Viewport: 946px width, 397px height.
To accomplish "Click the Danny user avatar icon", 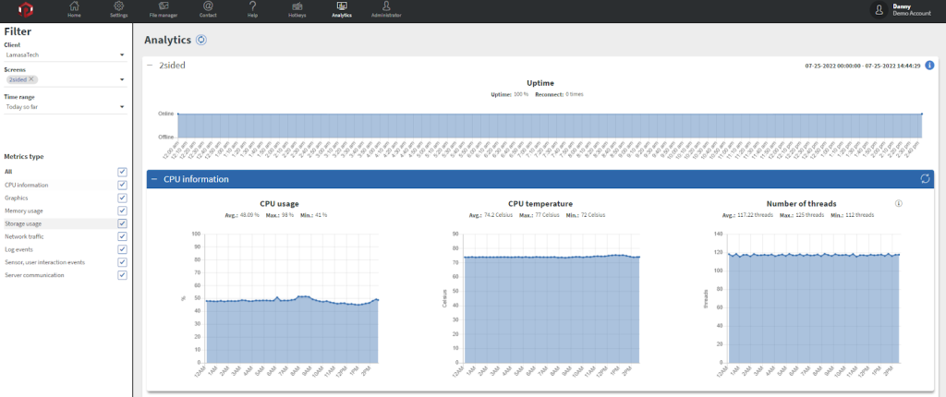I will pos(879,9).
